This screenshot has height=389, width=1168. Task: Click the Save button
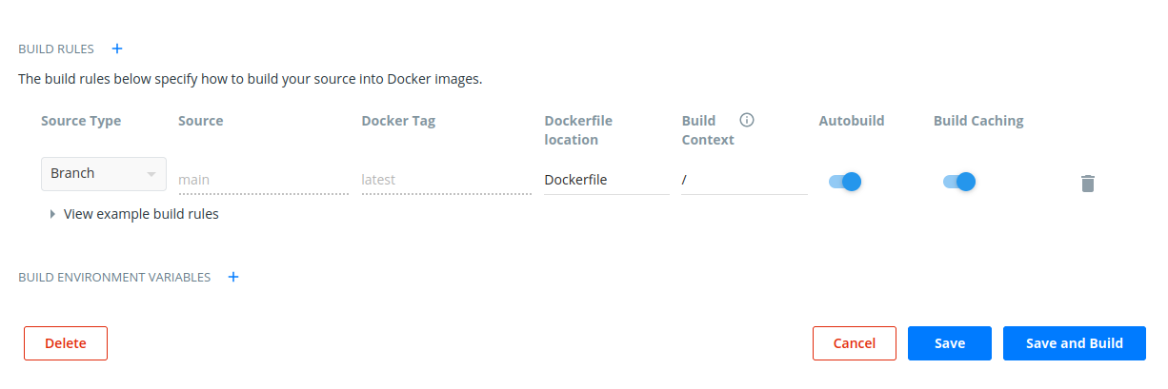[950, 343]
